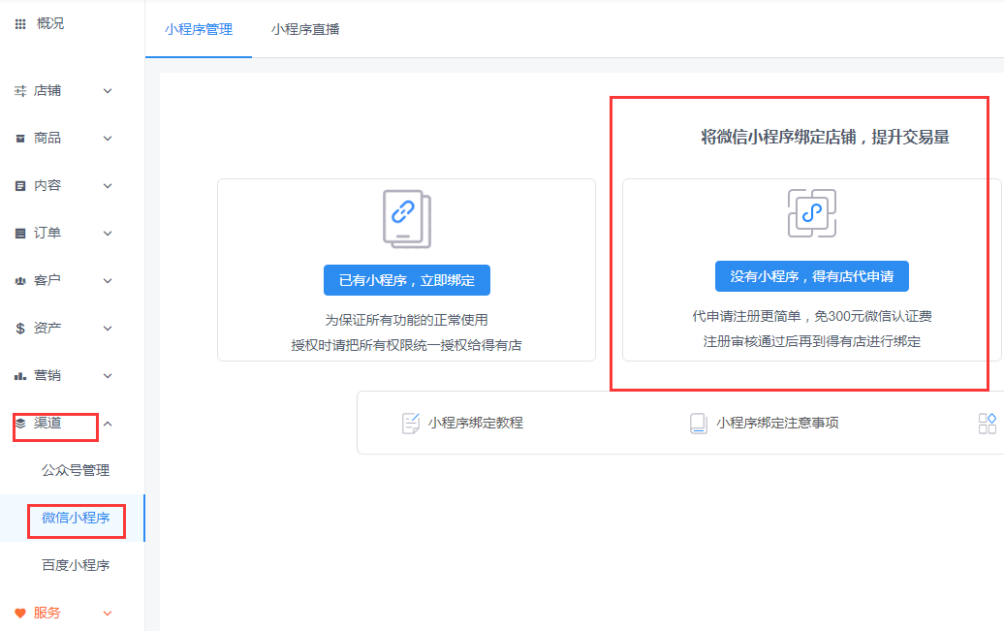Screen dimensions: 1004x631
Task: Click the 小程序绑定注意事项 book icon
Action: [x=698, y=424]
